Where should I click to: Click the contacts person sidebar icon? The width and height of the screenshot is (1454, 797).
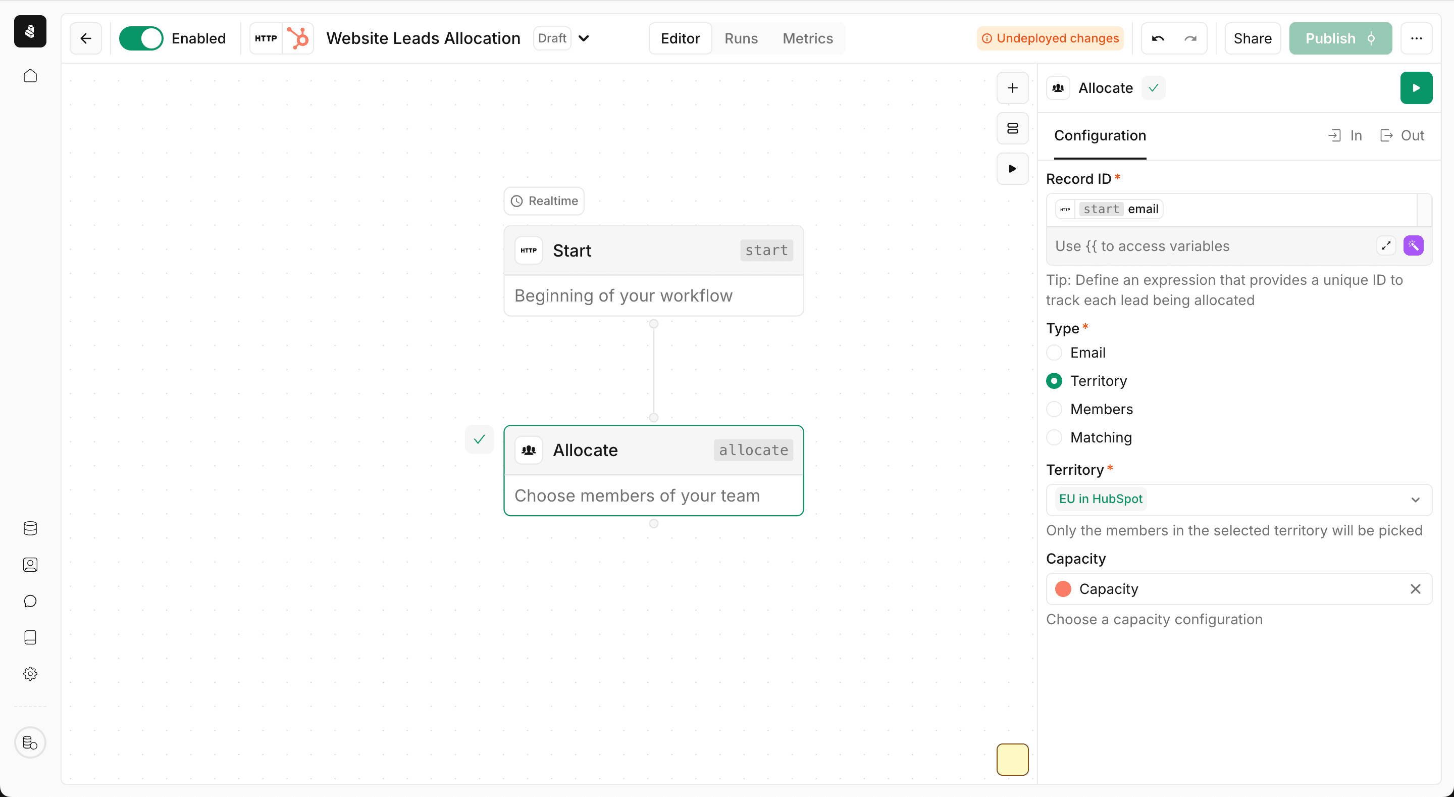click(x=28, y=564)
